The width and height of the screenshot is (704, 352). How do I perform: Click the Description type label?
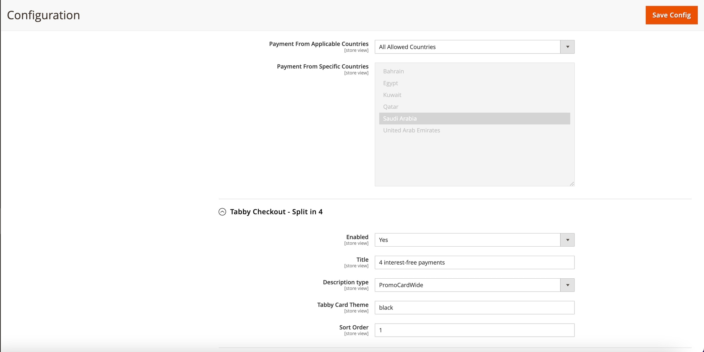click(346, 282)
